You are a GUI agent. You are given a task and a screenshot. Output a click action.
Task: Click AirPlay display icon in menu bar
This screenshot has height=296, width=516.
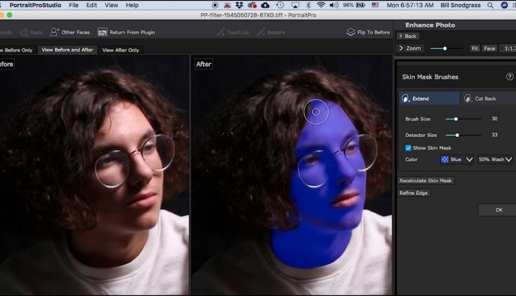[x=295, y=6]
